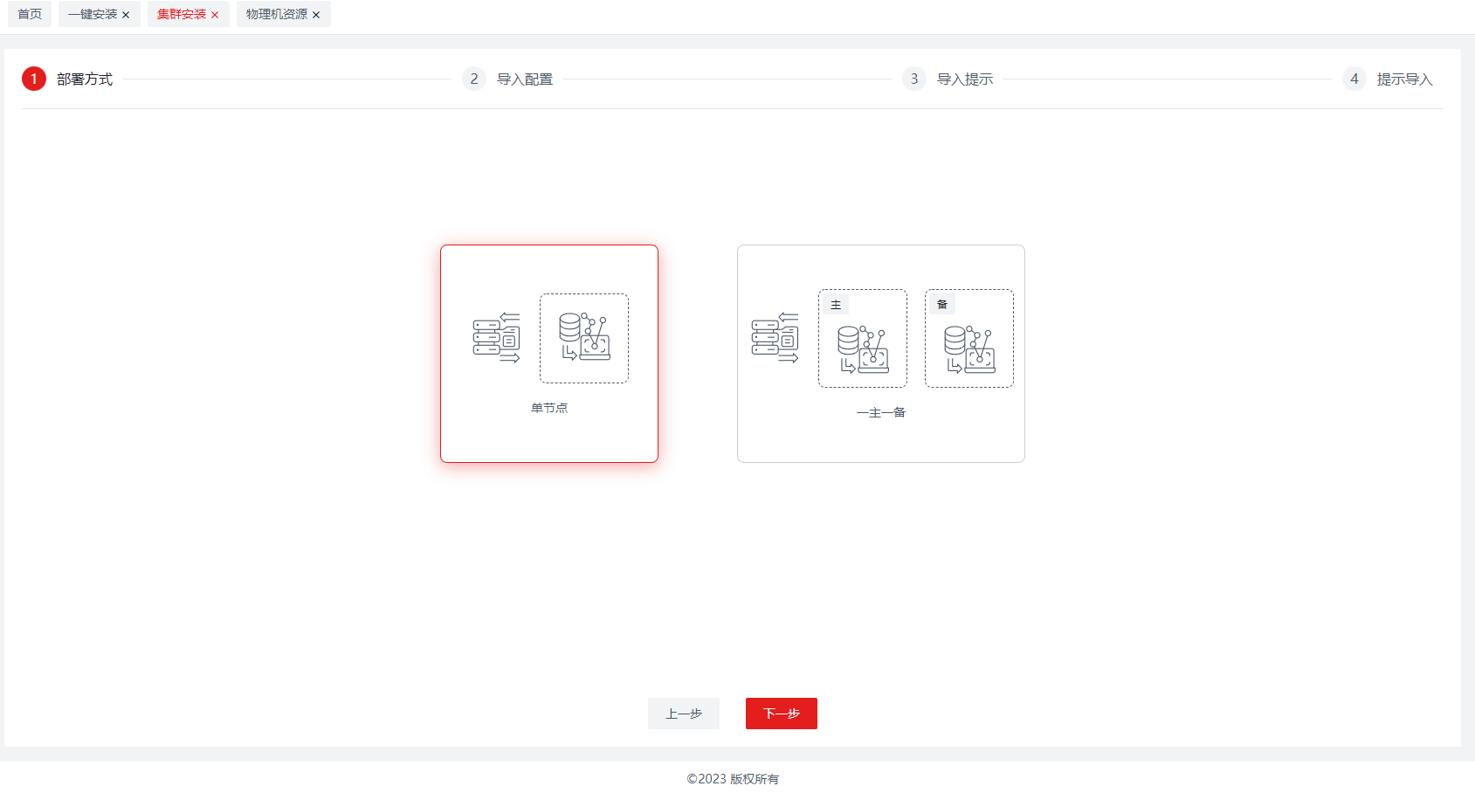Click server icon in 单节点 card
This screenshot has width=1475, height=793.
coord(496,338)
